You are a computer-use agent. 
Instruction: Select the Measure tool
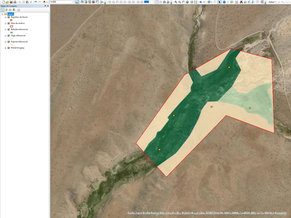point(237,2)
